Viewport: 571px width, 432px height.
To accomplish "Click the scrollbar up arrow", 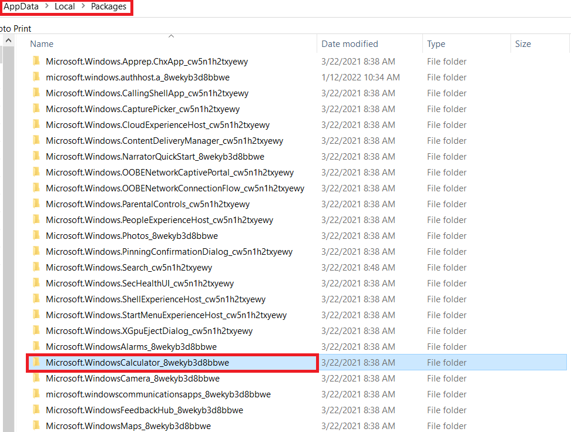I will (x=8, y=39).
